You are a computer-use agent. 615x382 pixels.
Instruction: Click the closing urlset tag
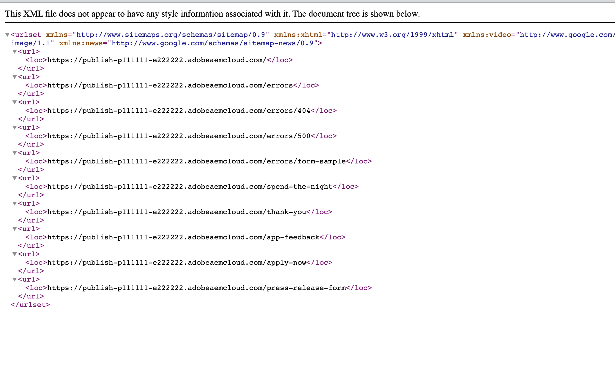tap(30, 305)
